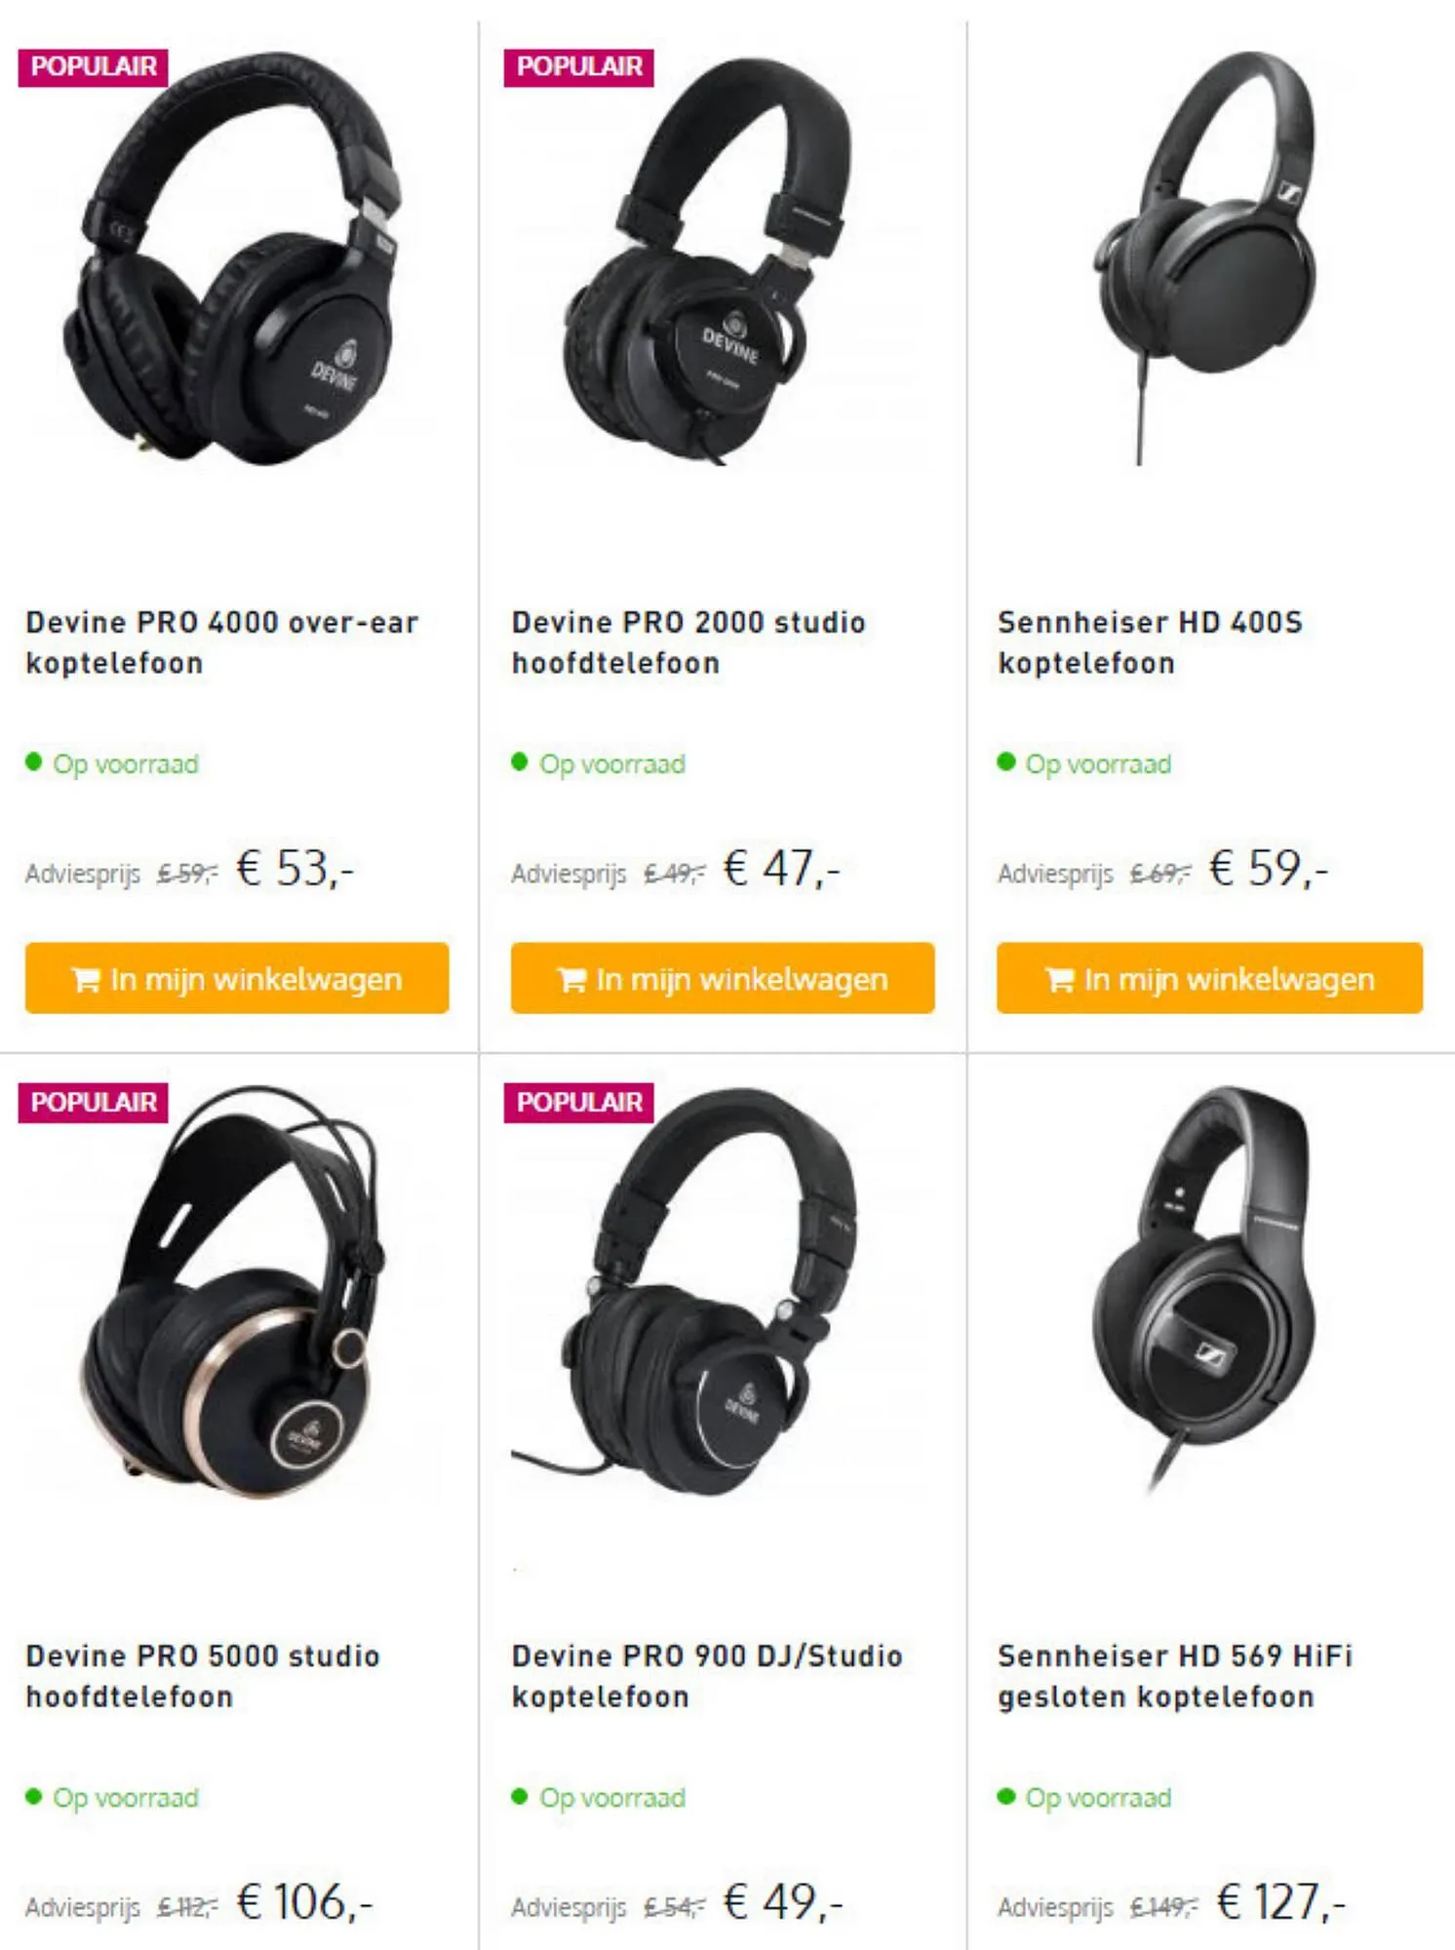The image size is (1455, 1950).
Task: Add Devine PRO 2000 to winkelwagen
Action: click(723, 978)
